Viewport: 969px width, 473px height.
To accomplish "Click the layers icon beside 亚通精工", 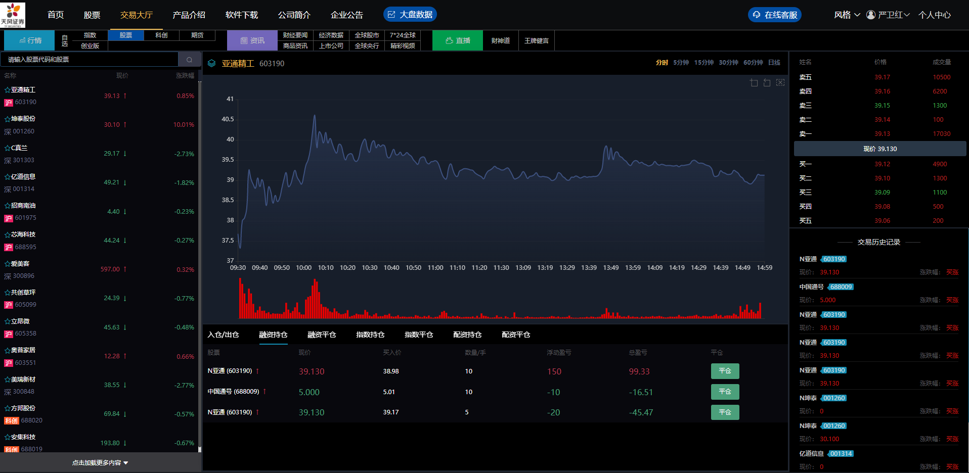I will [x=212, y=64].
